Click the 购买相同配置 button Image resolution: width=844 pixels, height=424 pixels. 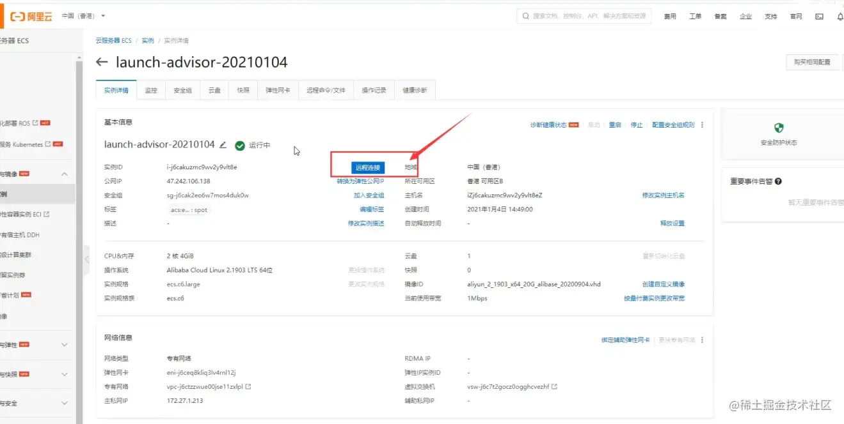pyautogui.click(x=812, y=62)
